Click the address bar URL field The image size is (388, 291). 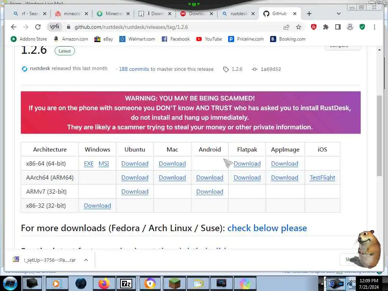pyautogui.click(x=173, y=27)
